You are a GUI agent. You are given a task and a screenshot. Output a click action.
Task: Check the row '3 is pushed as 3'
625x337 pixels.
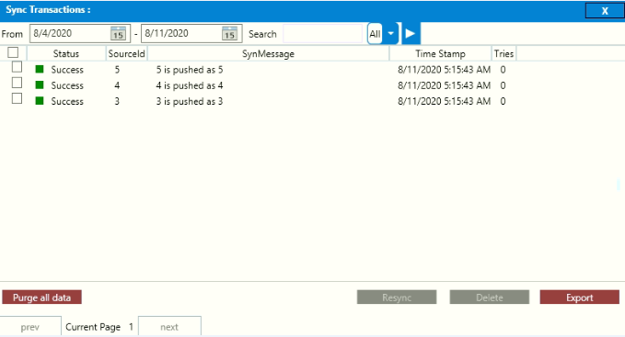17,98
